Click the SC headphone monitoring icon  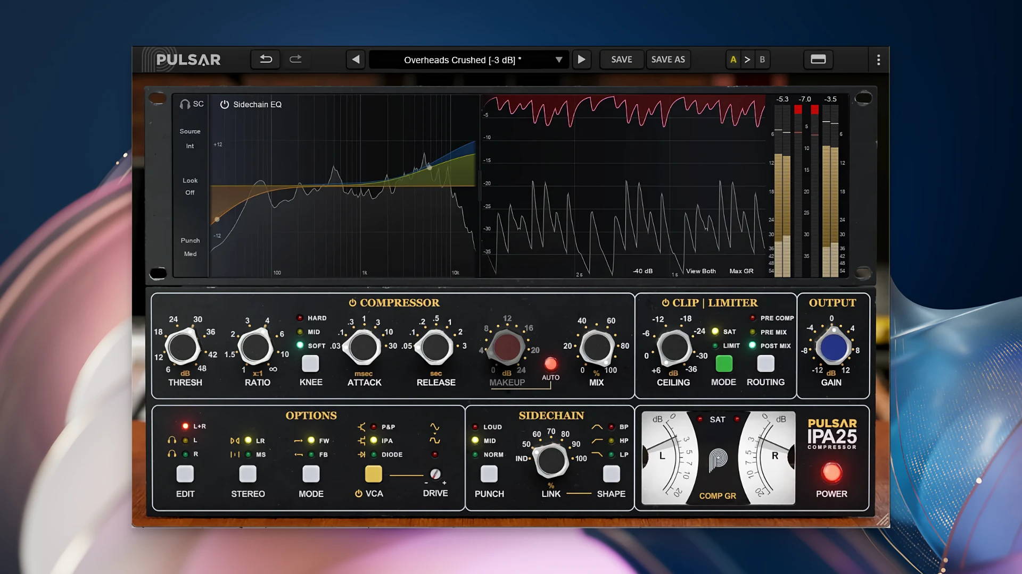185,104
